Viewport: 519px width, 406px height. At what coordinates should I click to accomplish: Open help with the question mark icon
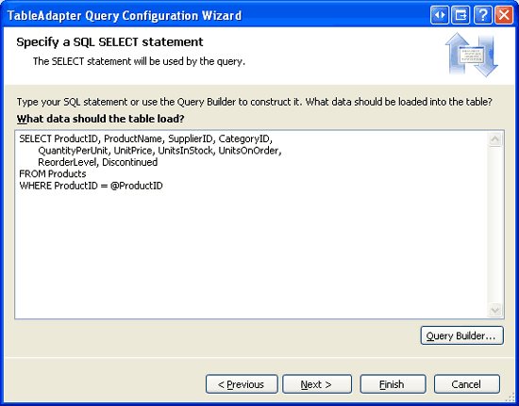482,15
